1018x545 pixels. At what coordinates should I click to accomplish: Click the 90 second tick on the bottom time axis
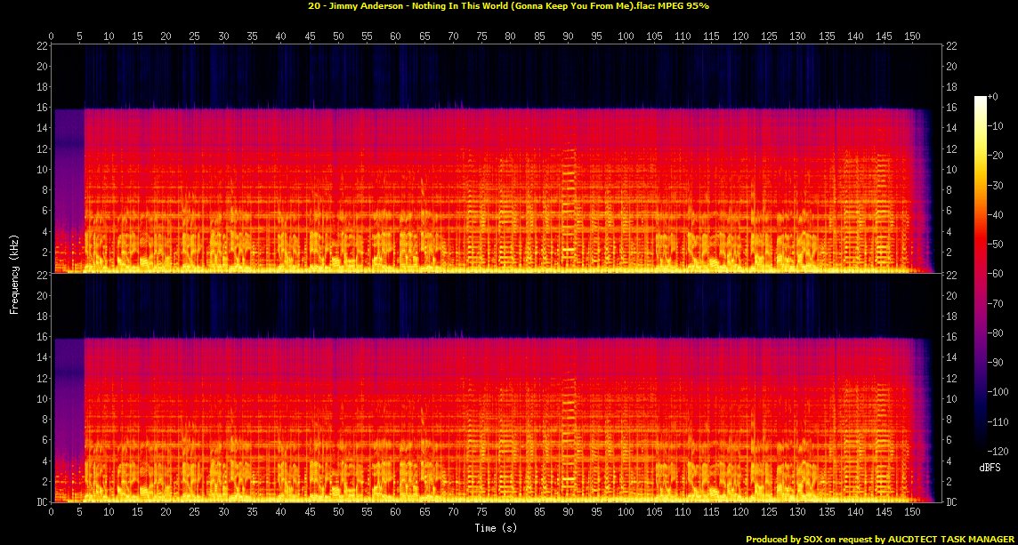click(x=567, y=513)
